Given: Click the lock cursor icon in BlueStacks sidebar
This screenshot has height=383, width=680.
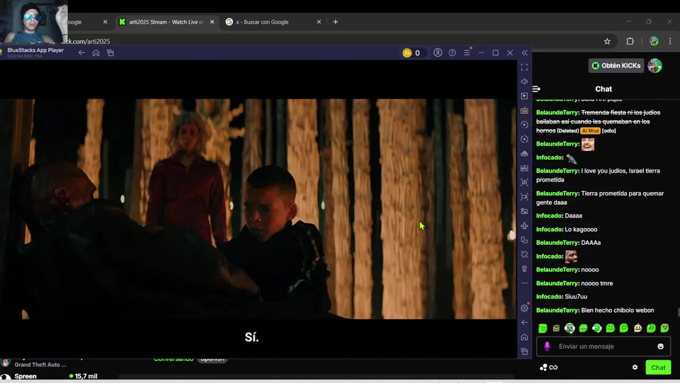Looking at the screenshot, I should 524,96.
